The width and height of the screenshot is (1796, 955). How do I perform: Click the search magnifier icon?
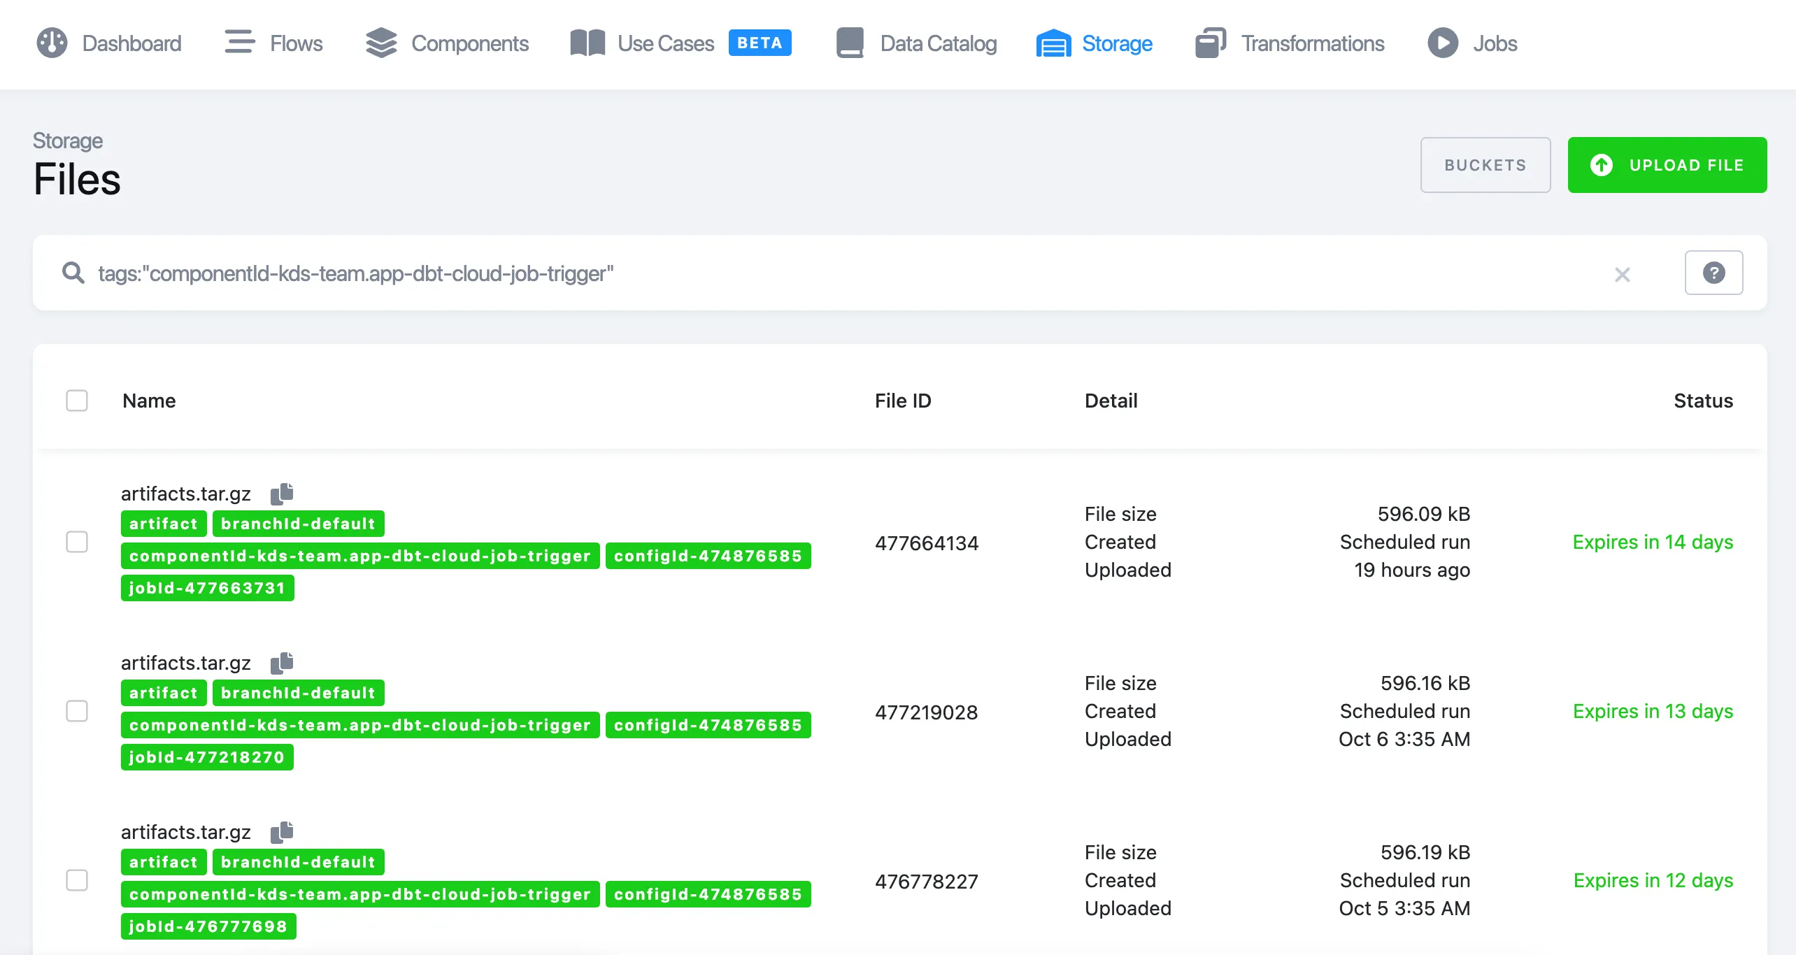pyautogui.click(x=73, y=273)
